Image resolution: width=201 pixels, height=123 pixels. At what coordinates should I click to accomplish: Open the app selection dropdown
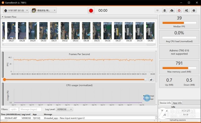44,10
